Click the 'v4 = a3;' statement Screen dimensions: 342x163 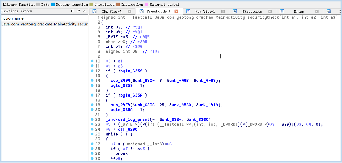(x=116, y=66)
